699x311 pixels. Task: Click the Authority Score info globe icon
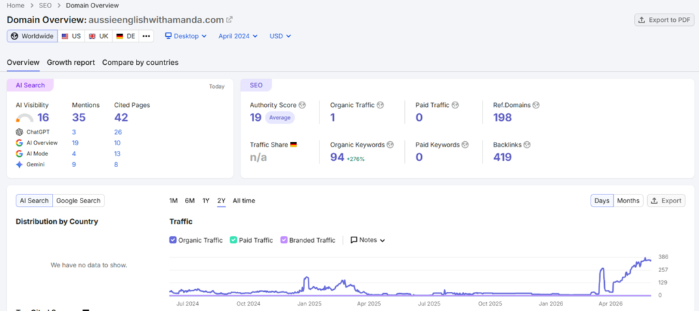click(x=302, y=105)
